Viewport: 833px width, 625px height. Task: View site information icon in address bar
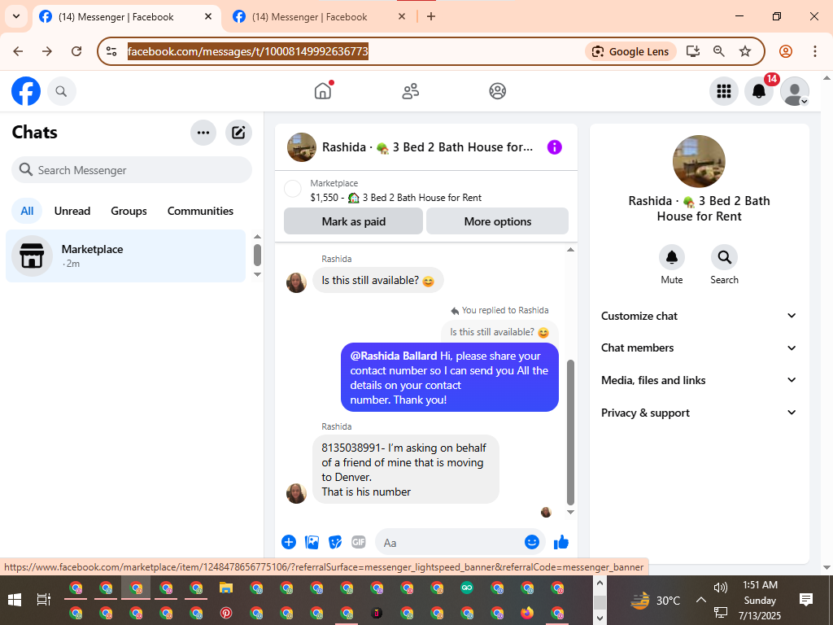pos(111,51)
